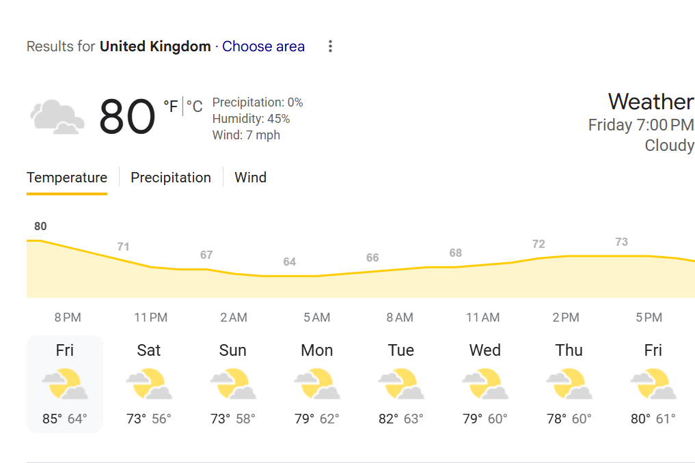Screen dimensions: 695x463
Task: Select Tuesday's partly cloudy forecast icon
Action: coord(401,384)
